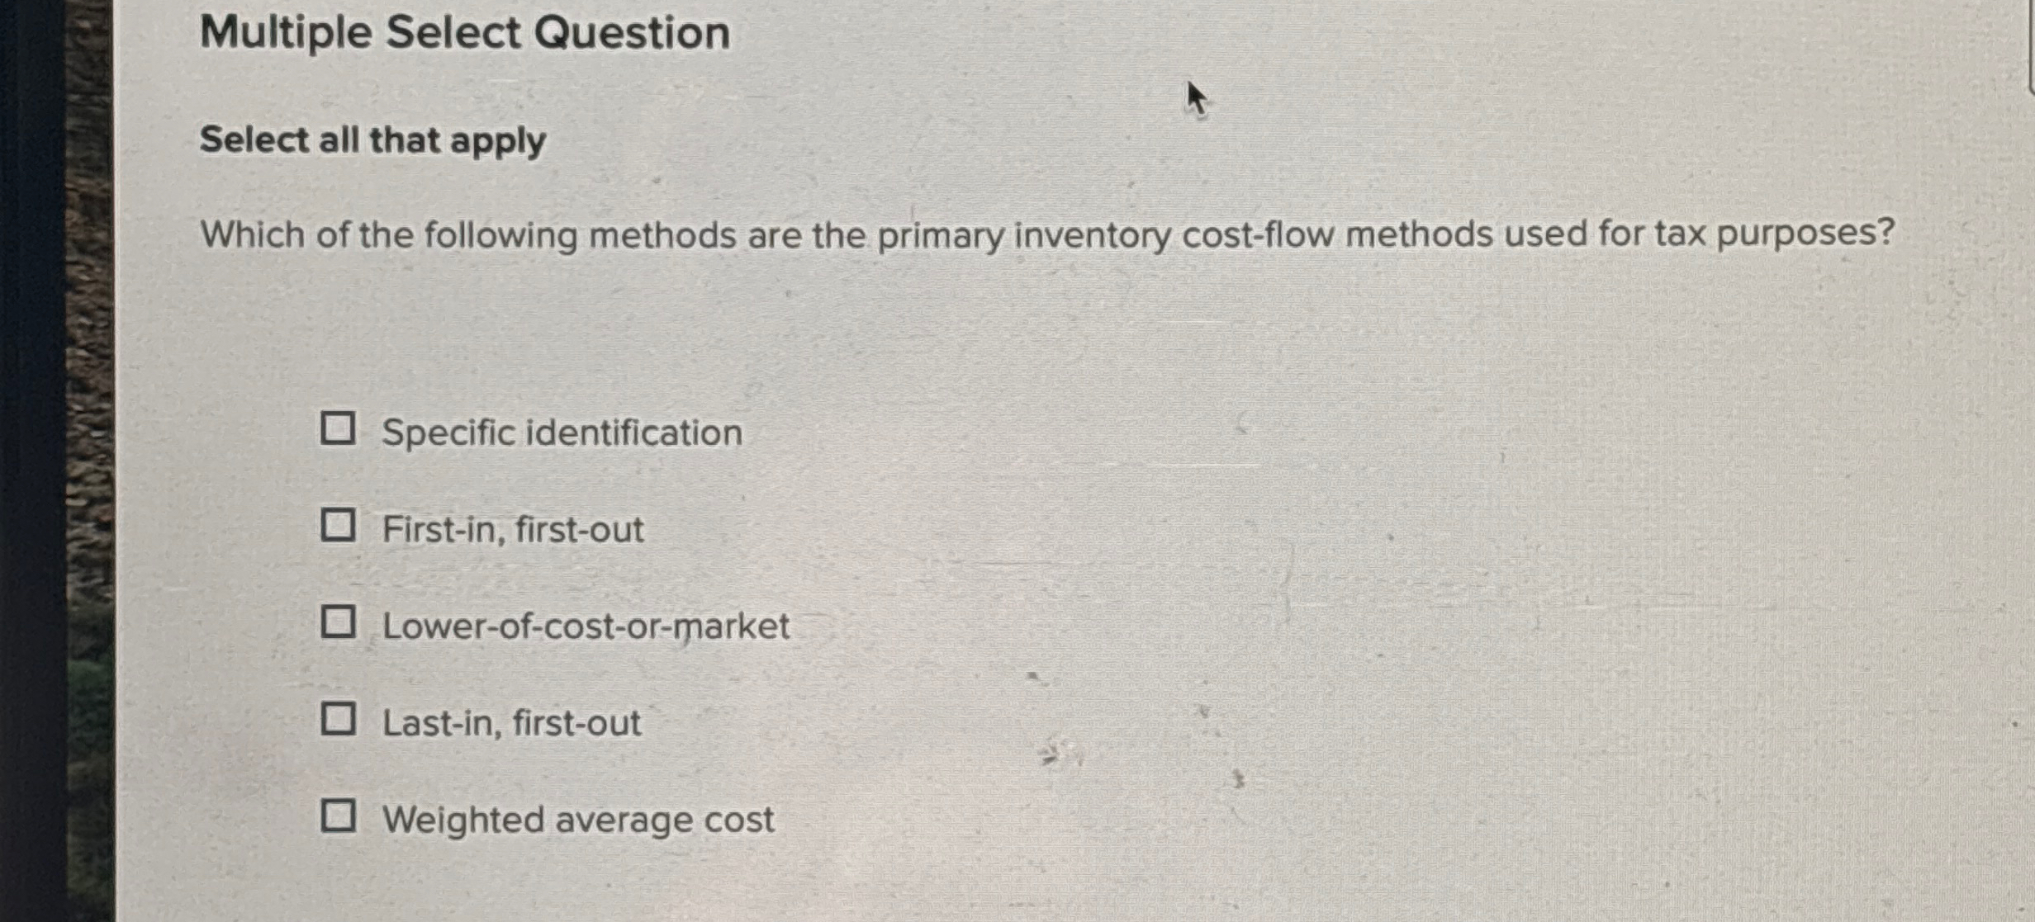2035x922 pixels.
Task: Check the Last-in, first-out checkbox
Action: 339,719
